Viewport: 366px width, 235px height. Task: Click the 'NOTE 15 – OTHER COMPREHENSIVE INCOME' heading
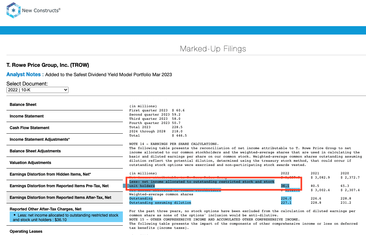tap(214, 220)
